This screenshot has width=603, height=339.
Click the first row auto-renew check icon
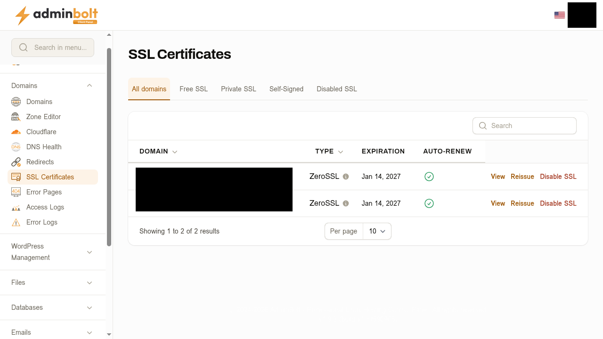(x=429, y=177)
